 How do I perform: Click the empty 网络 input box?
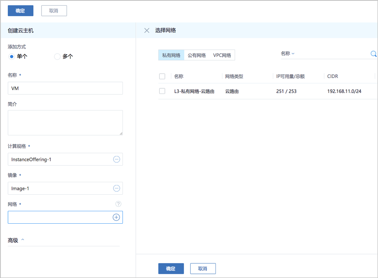[65, 217]
